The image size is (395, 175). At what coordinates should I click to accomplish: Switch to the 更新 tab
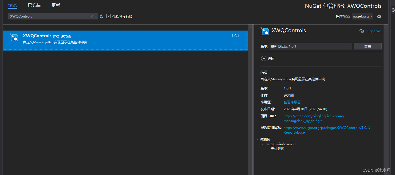click(56, 5)
